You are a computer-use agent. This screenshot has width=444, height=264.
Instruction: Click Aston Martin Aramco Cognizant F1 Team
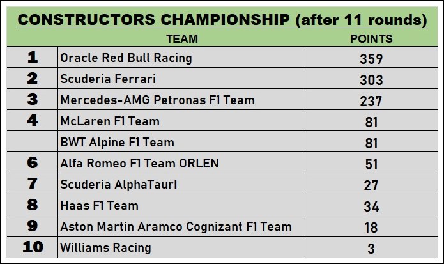[176, 226]
